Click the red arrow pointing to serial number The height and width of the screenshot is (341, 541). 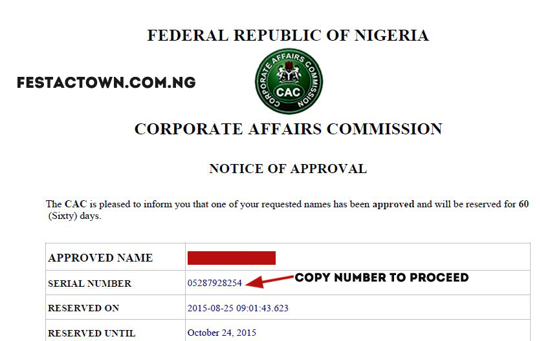coord(269,280)
